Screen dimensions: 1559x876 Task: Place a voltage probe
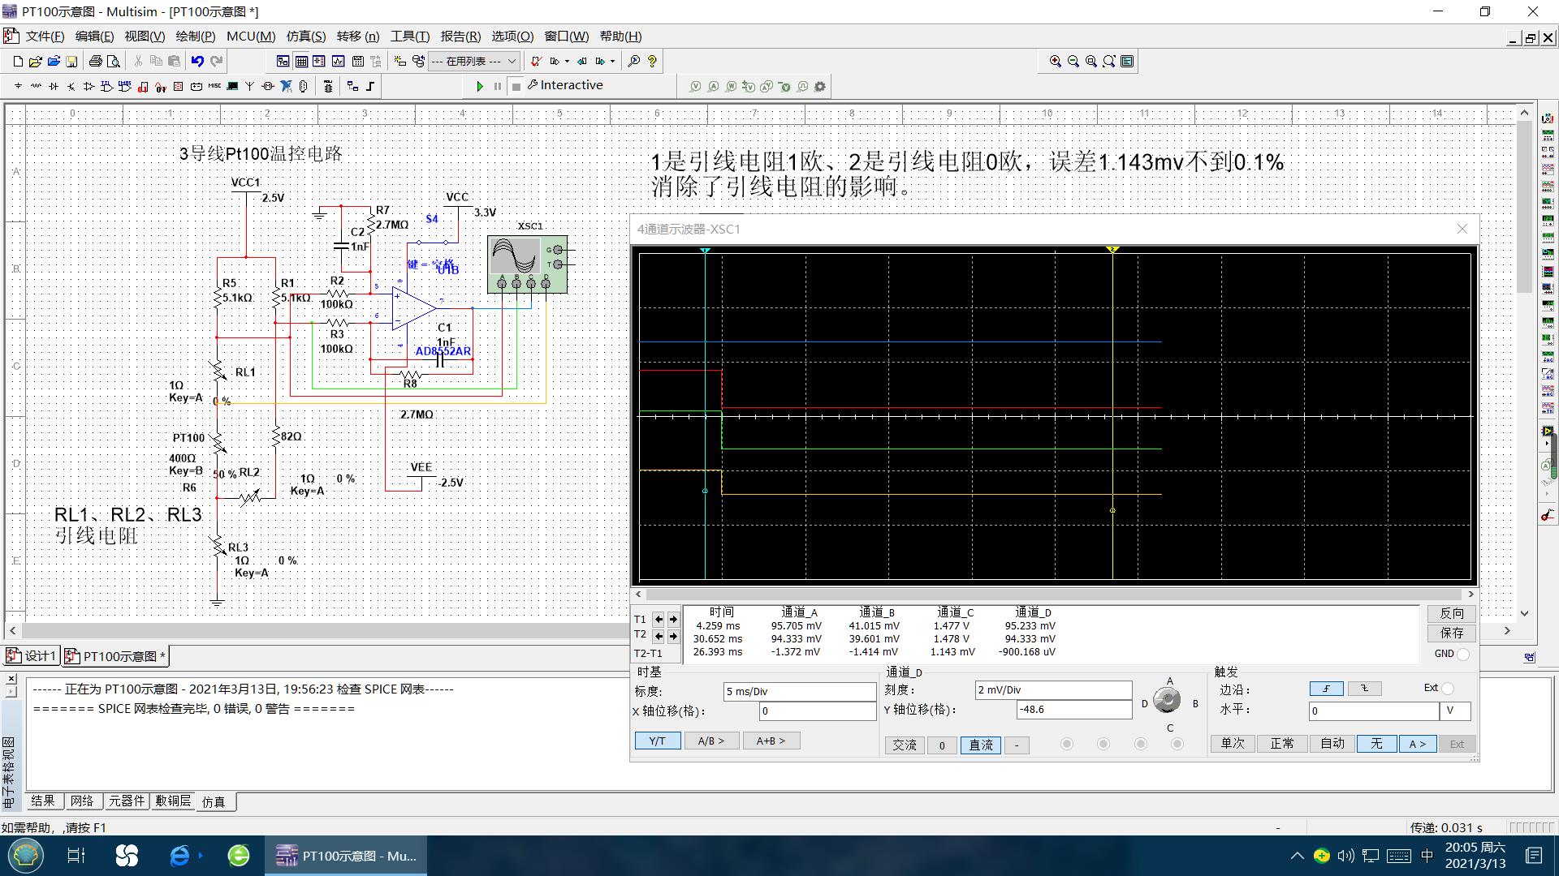[x=695, y=87]
